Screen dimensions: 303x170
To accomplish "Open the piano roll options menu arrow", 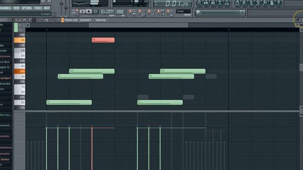I will tap(17, 20).
